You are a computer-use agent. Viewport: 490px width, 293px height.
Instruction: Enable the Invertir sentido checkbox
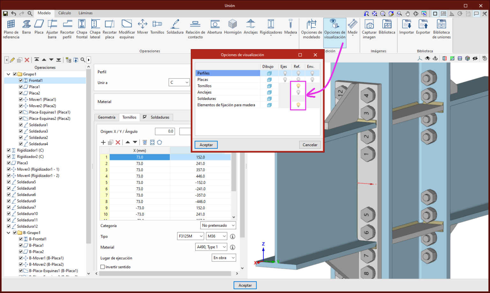[103, 267]
